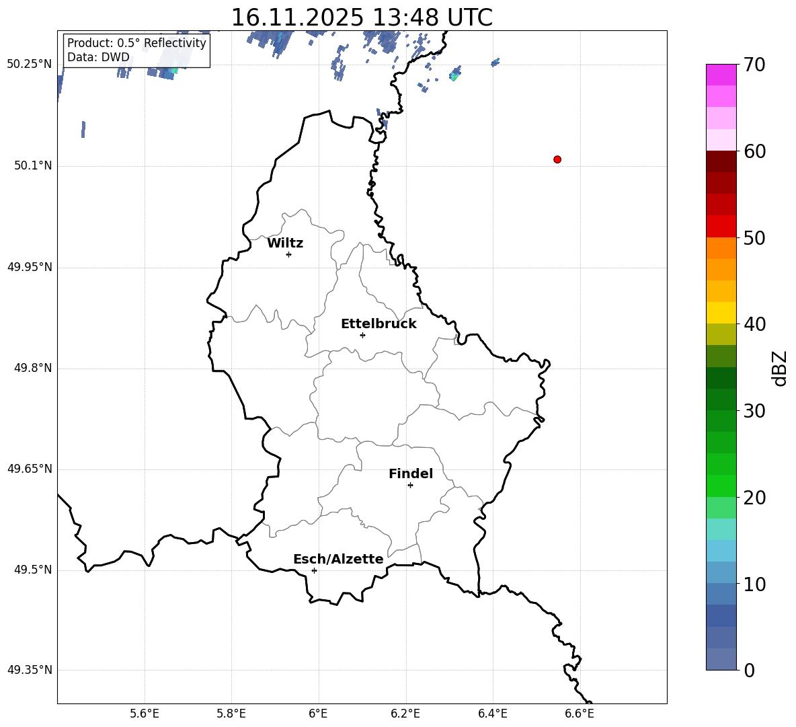Click the light cyan swatch between 10 and 20
This screenshot has width=796, height=727.
[x=721, y=529]
